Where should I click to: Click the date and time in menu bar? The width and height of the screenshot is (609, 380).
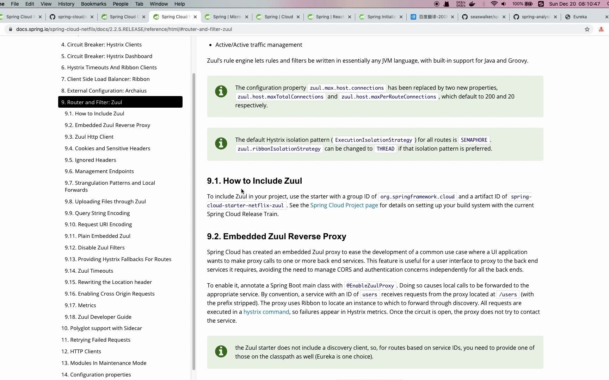574,4
